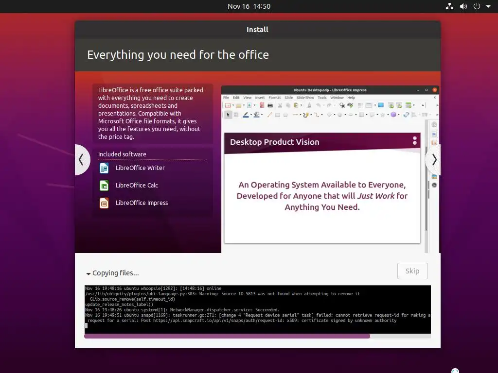498x373 pixels.
Task: Click the Included software heading
Action: click(x=122, y=154)
